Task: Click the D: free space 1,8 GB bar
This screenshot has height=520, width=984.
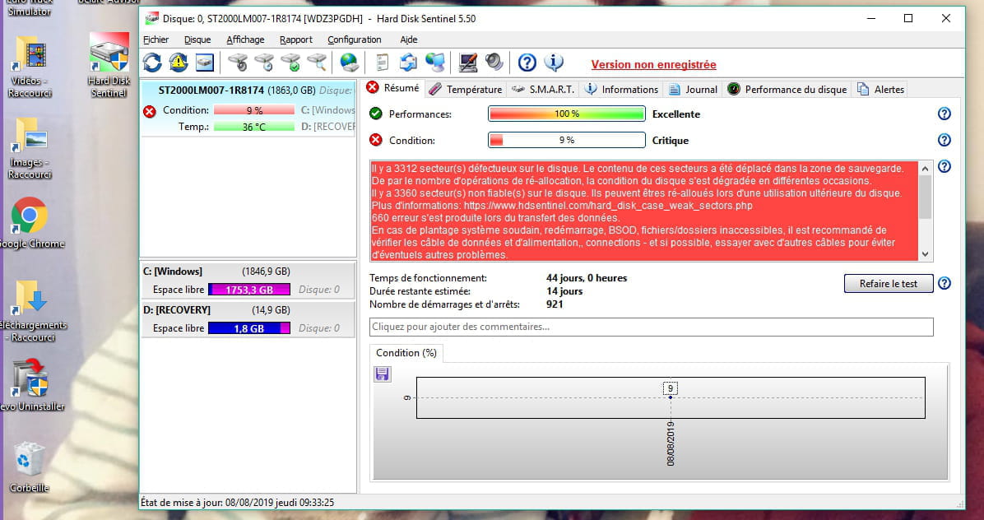Action: [249, 328]
